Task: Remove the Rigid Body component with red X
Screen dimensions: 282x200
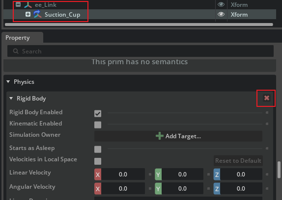Action: [267, 98]
